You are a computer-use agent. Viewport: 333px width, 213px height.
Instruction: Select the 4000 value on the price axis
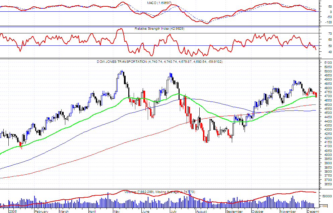pyautogui.click(x=328, y=155)
